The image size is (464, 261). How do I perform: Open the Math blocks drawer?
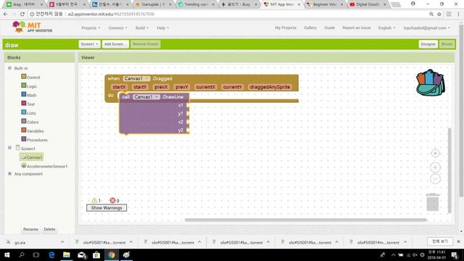[29, 95]
